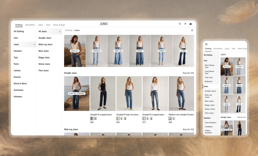The height and width of the screenshot is (156, 258).
Task: Open desktop BAGGY style thumbnail
Action: point(140,51)
